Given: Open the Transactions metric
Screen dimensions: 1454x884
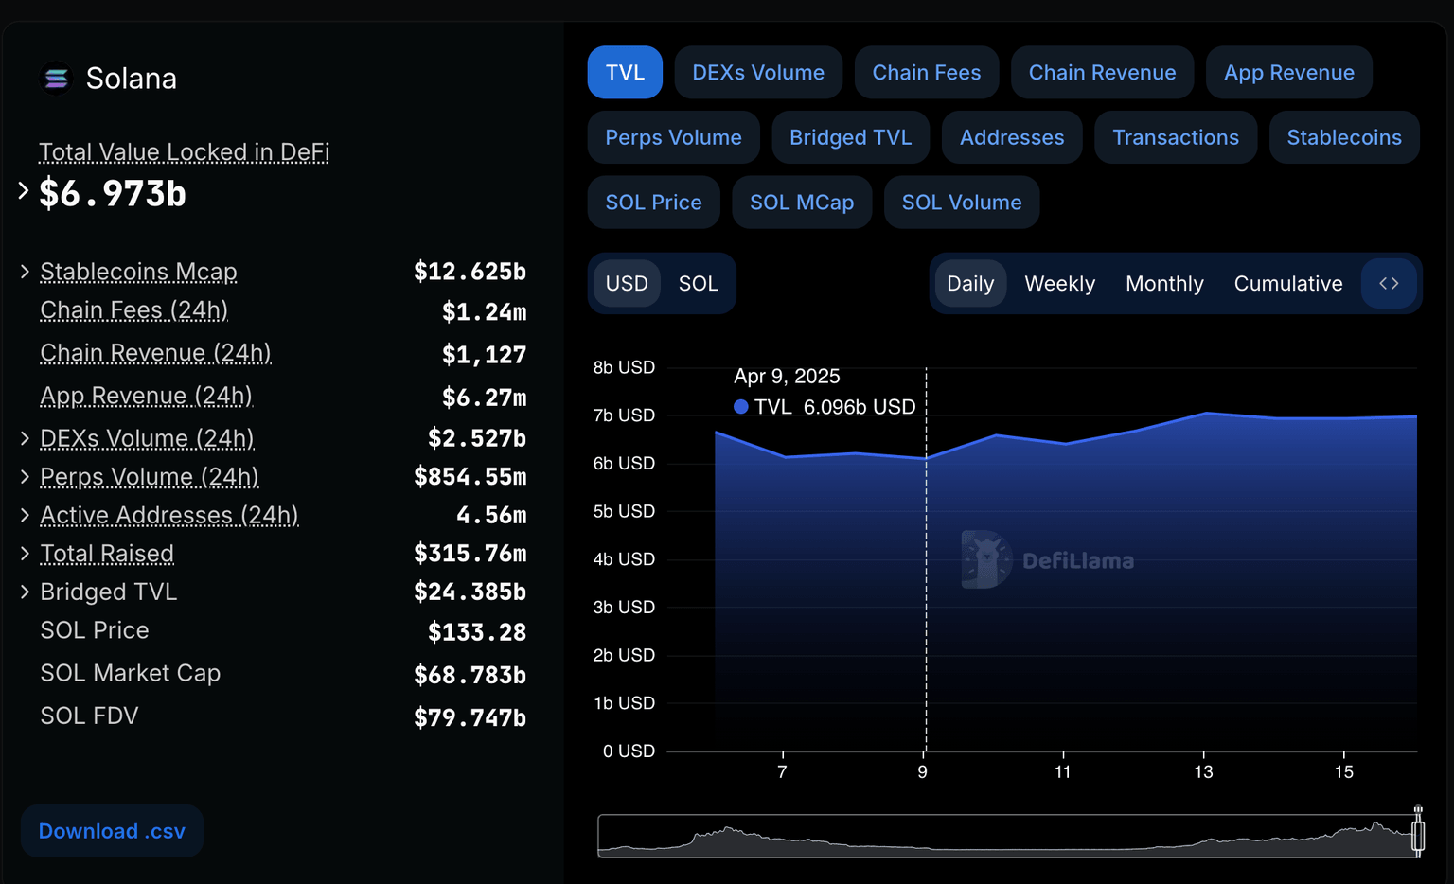Looking at the screenshot, I should point(1175,137).
